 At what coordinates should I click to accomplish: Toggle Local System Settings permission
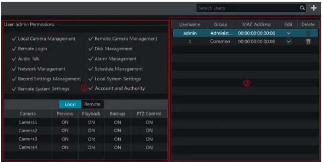point(115,79)
